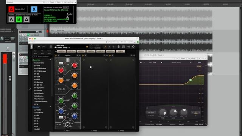Select FG-Stress in module list
The image size is (242, 136).
(38, 91)
